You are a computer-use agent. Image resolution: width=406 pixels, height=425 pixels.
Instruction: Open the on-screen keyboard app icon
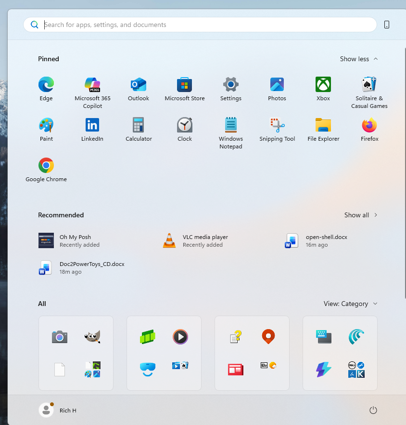tap(324, 337)
